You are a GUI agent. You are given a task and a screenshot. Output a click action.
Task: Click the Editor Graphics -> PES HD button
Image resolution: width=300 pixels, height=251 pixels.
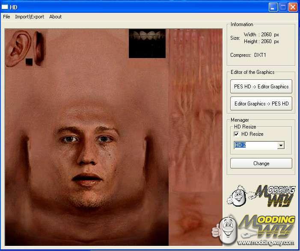coord(261,104)
